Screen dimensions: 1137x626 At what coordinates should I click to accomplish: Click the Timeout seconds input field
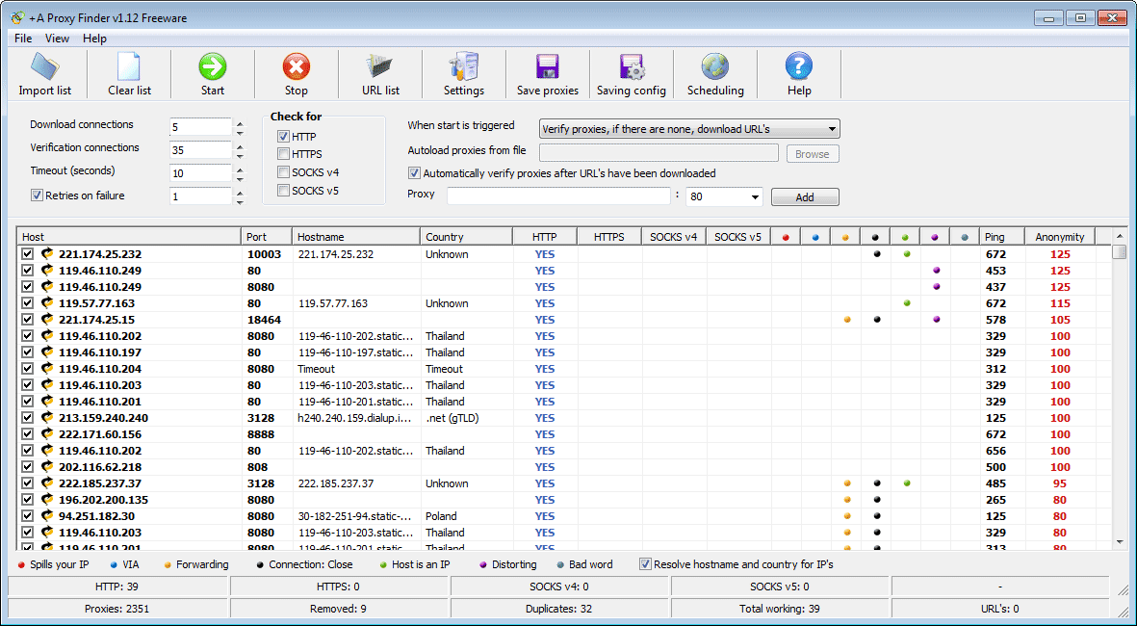coord(201,173)
